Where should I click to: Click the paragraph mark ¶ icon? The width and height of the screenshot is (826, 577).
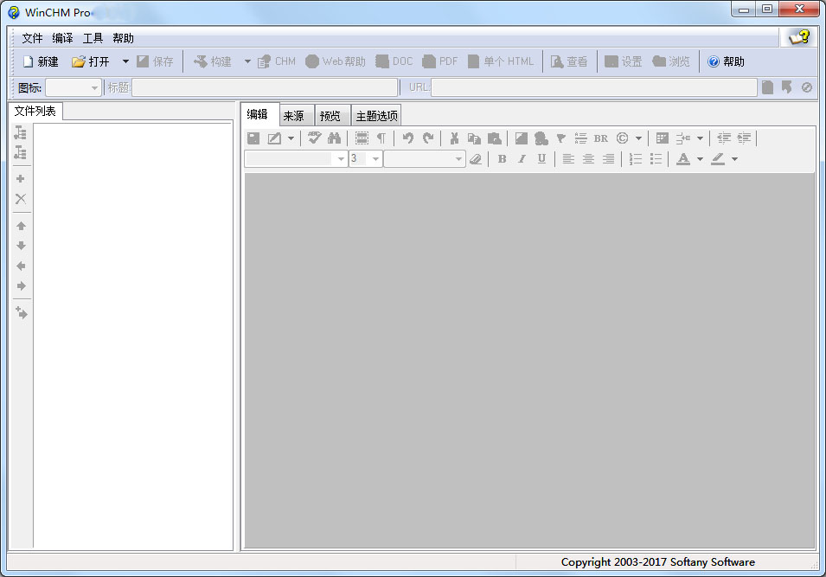381,138
